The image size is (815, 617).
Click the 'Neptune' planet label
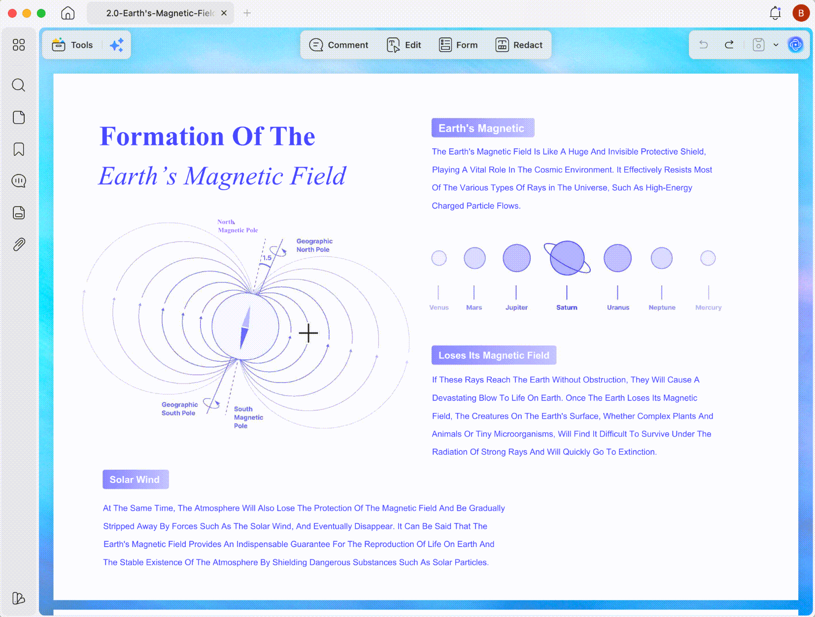coord(662,308)
